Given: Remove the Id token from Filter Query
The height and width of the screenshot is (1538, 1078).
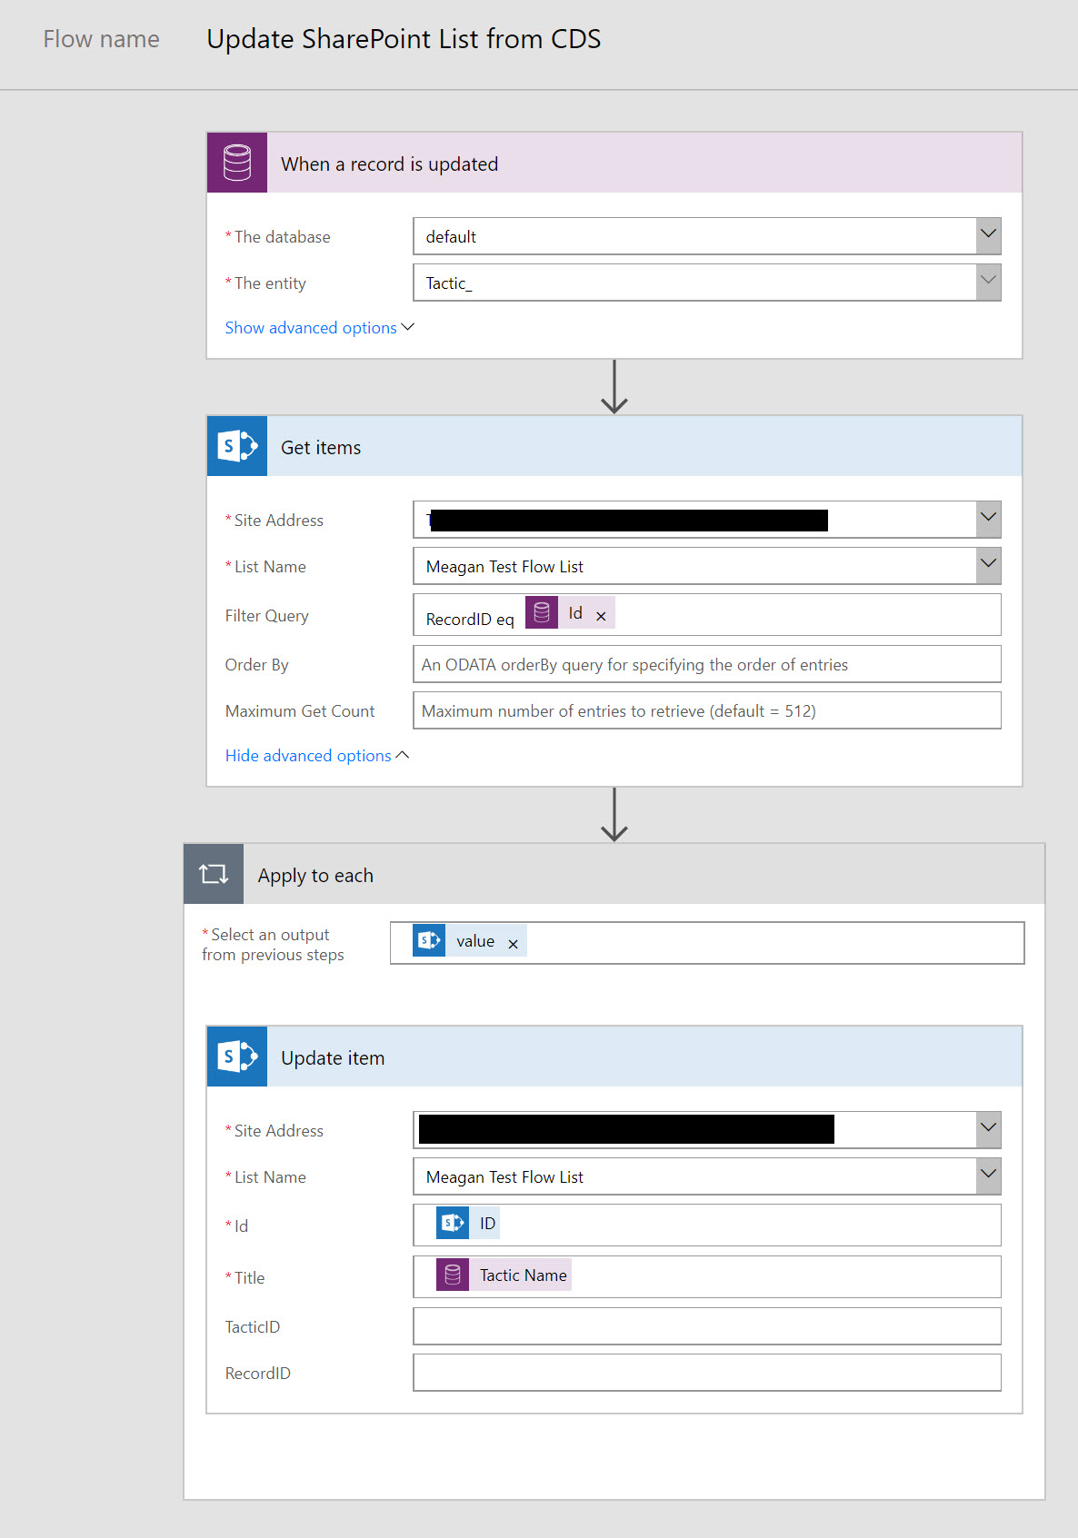Looking at the screenshot, I should pyautogui.click(x=601, y=616).
